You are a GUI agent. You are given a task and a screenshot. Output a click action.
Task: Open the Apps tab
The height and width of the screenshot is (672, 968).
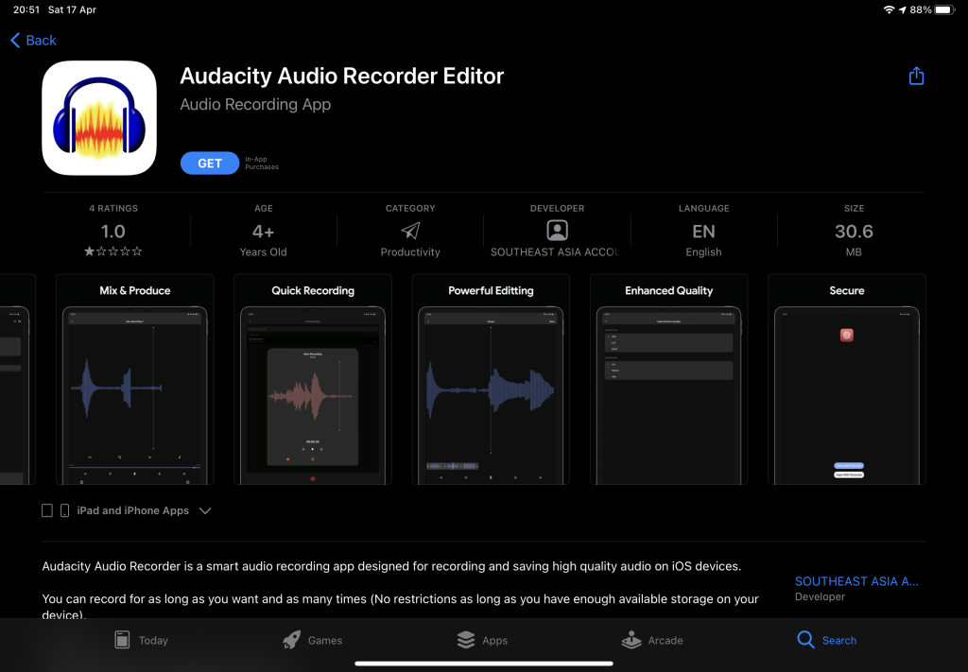tap(482, 640)
